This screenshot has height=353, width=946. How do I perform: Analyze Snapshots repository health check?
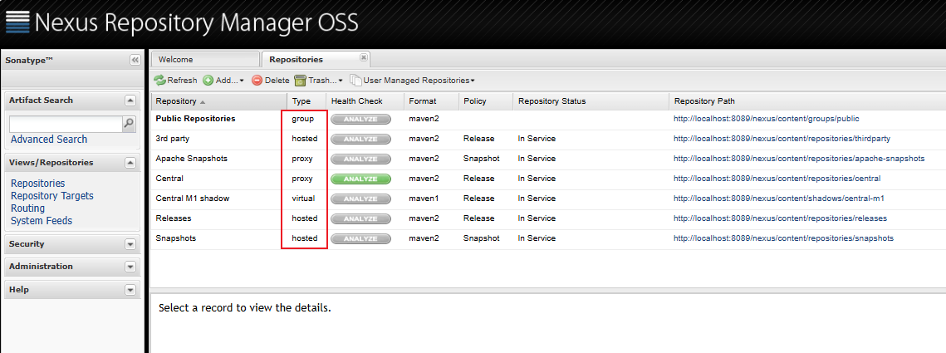(360, 239)
